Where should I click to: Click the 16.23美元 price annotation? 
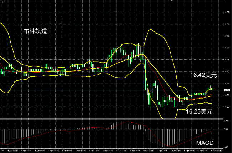(x=199, y=111)
